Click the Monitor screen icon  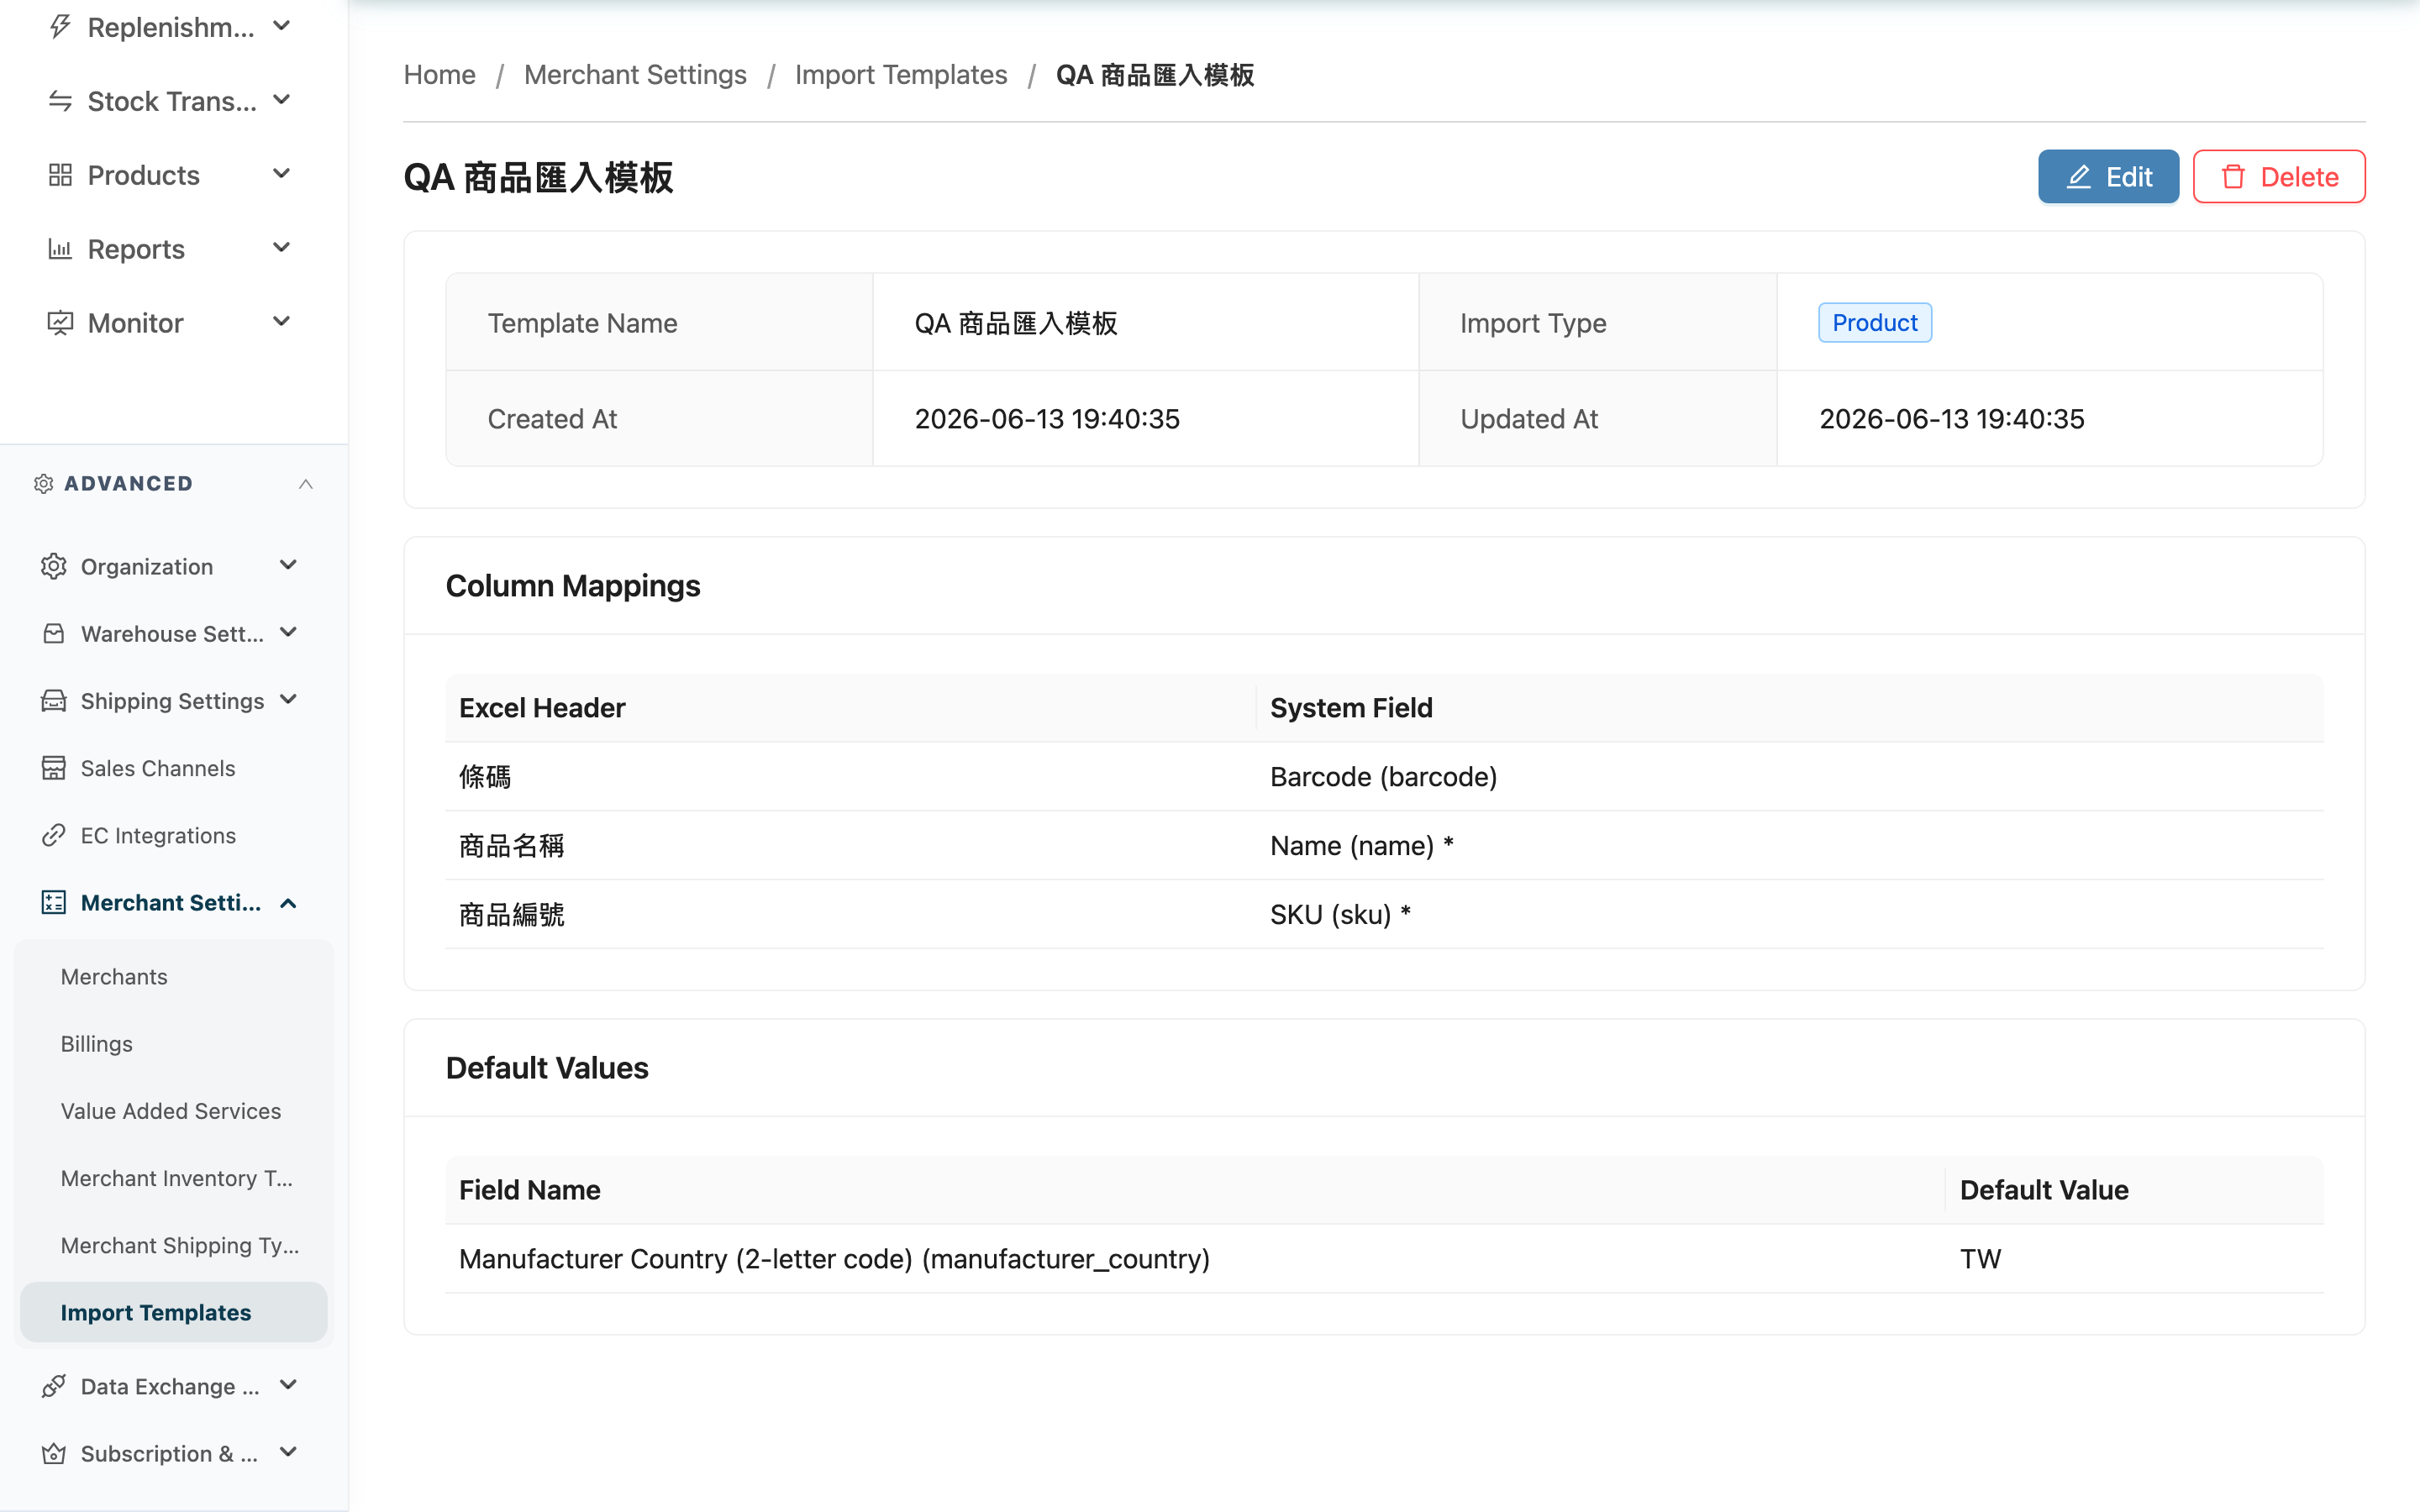pyautogui.click(x=60, y=323)
